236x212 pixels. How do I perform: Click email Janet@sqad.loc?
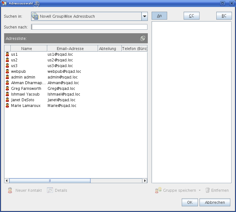click(62, 100)
